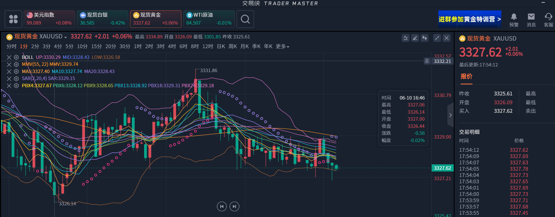Viewport: 555px width, 217px height.
Task: Set price alert bell at 3332.21
Action: 427,61
